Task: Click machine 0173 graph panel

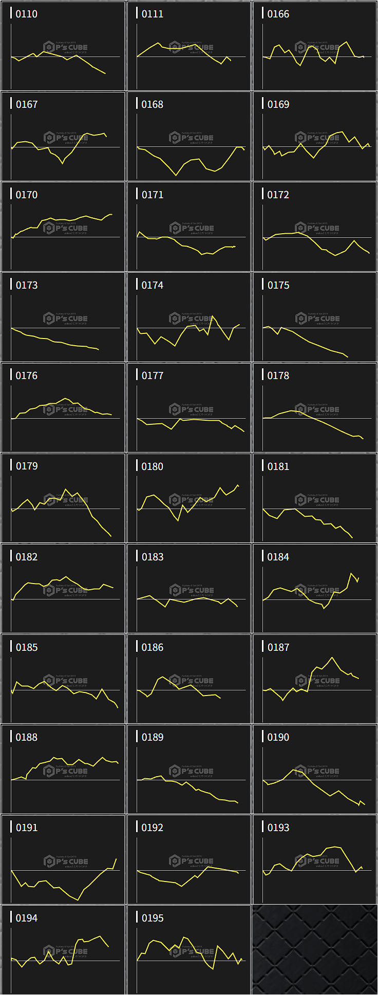Action: pos(63,317)
